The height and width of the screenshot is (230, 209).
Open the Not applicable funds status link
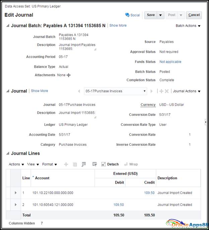(x=170, y=62)
